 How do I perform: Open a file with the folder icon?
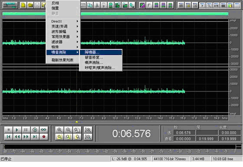point(30,5)
